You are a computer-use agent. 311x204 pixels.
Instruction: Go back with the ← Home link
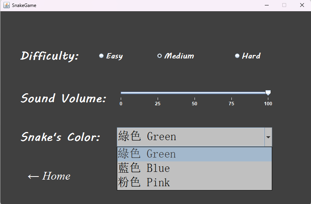click(x=49, y=176)
